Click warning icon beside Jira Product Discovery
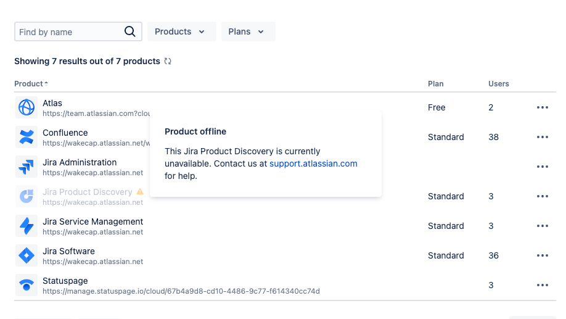Image resolution: width=566 pixels, height=319 pixels. (140, 191)
